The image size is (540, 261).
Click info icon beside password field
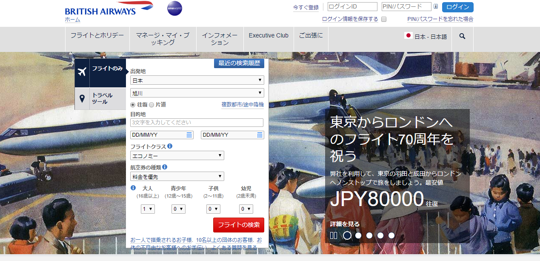pos(436,6)
